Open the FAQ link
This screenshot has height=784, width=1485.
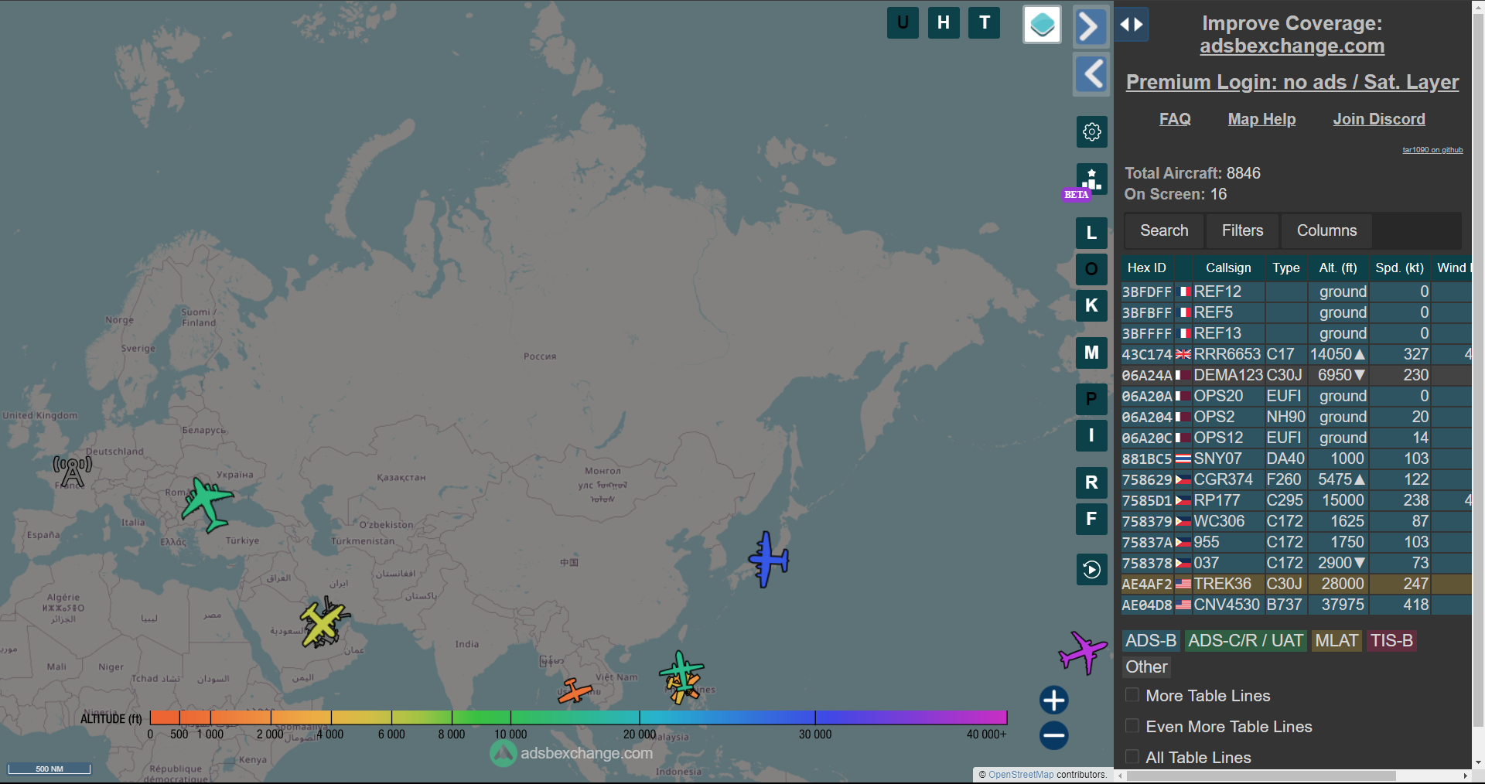(x=1175, y=119)
